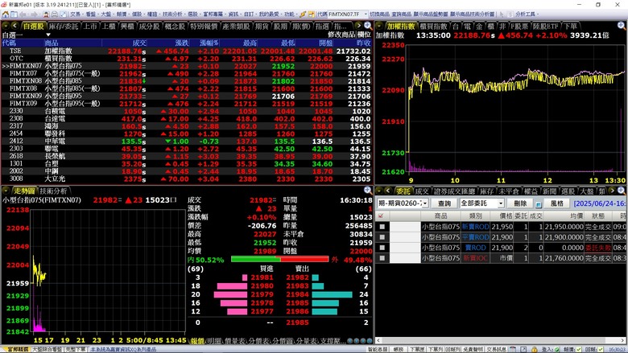The image size is (628, 353).
Task: Click the right arrow on the watchlist tab bar
Action: pos(358,26)
